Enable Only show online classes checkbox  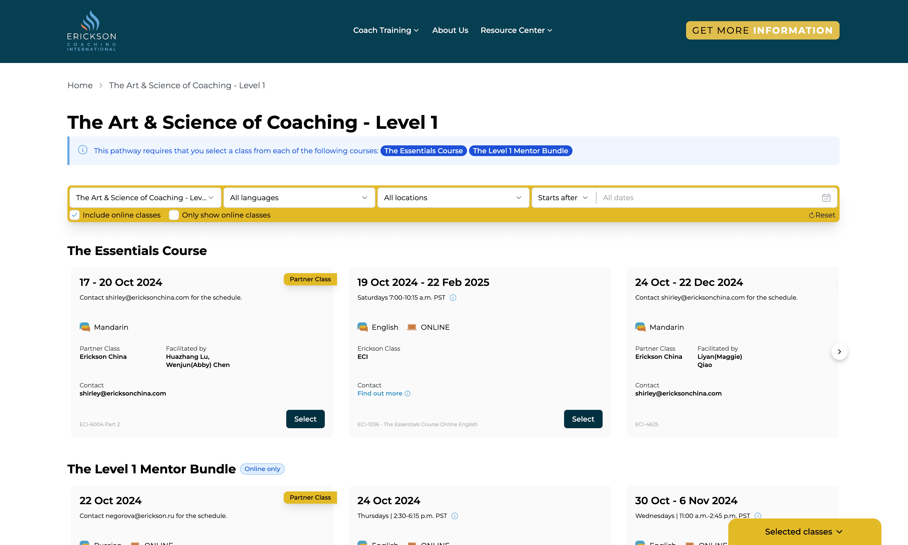pos(174,215)
